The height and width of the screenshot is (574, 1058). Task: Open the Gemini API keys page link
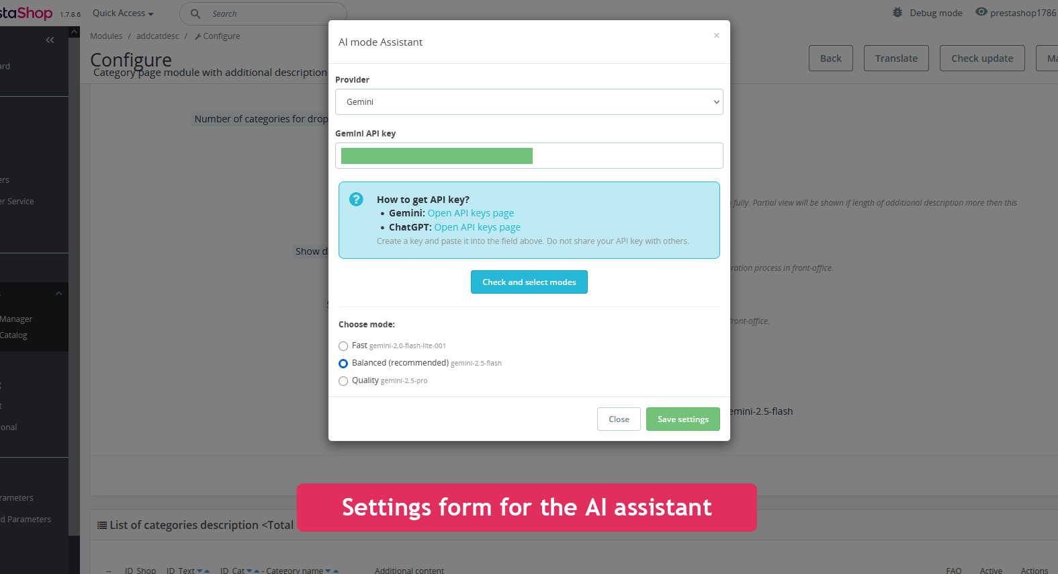471,213
